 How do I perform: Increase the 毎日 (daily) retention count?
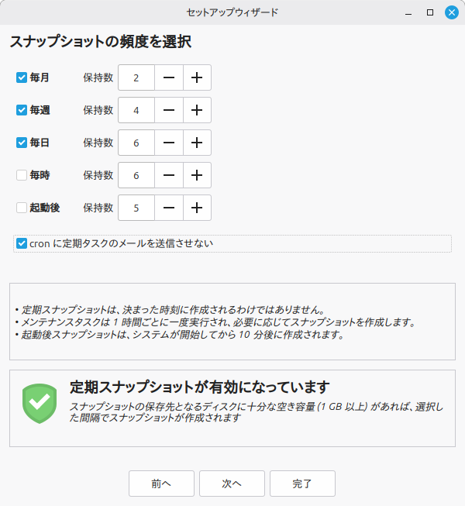(x=197, y=143)
